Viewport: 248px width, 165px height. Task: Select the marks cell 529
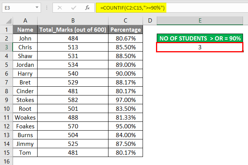[x=73, y=82]
